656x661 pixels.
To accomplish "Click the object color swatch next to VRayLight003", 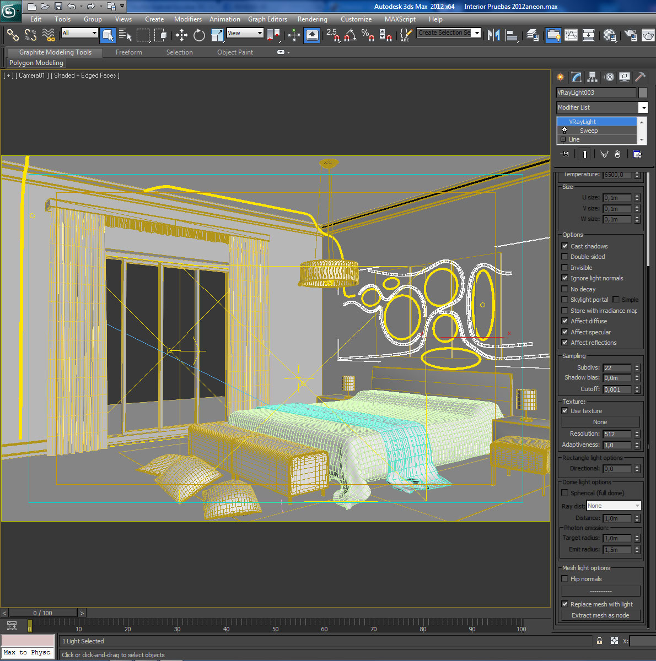I will [x=642, y=93].
